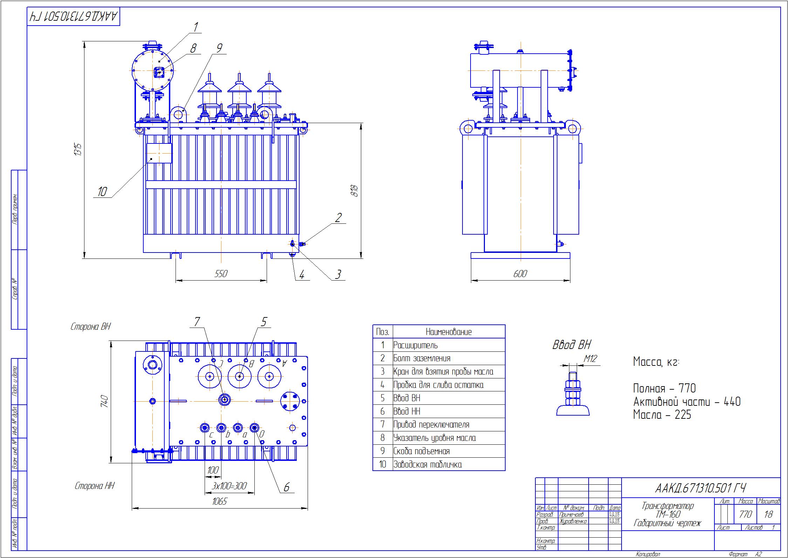Select the 'Справ. №' side margin label
This screenshot has height=558, width=788.
[x=15, y=289]
